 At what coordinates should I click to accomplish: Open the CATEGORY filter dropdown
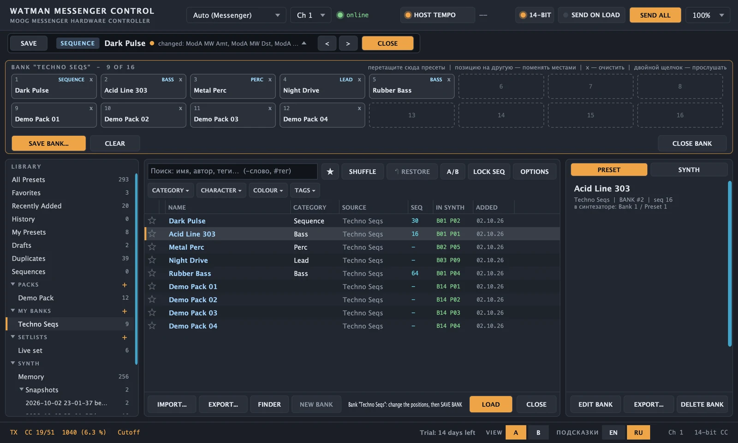tap(171, 190)
